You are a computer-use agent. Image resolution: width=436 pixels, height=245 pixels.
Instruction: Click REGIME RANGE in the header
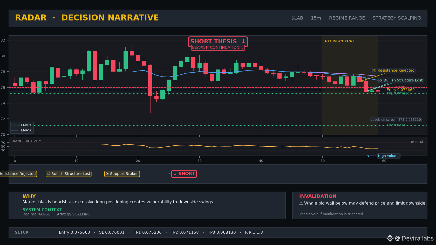click(347, 18)
